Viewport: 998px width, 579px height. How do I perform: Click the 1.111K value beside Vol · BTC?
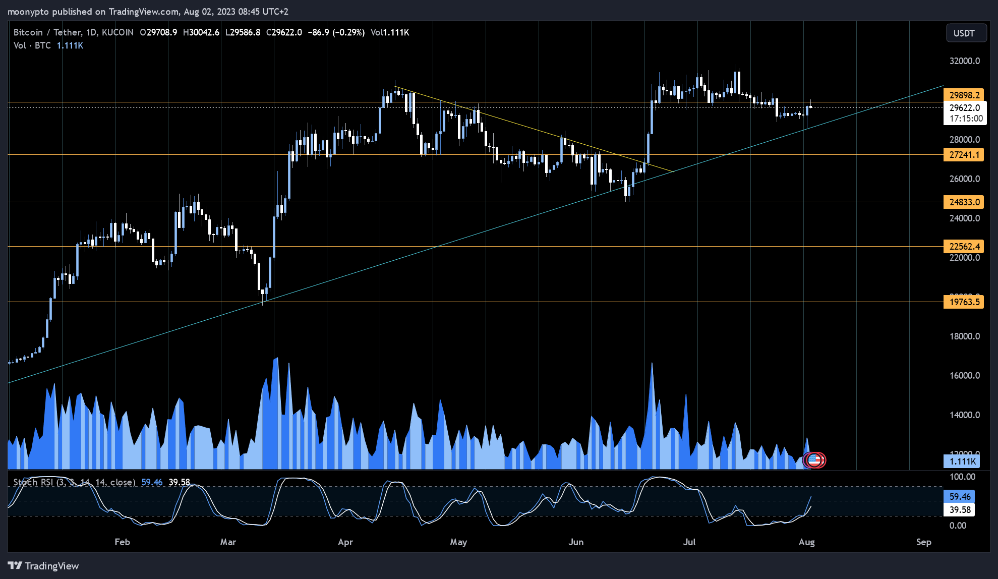point(70,45)
